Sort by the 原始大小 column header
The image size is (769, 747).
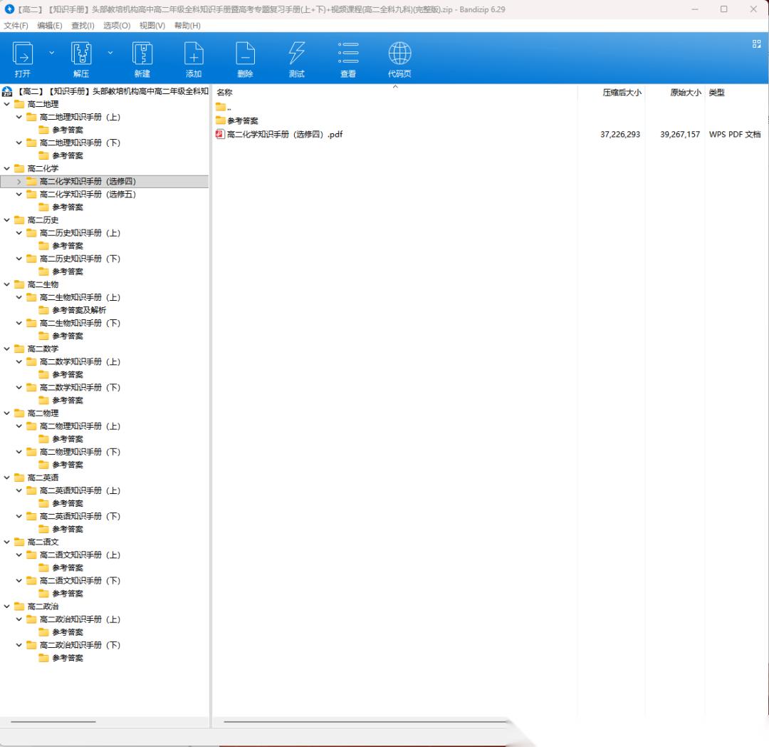[x=685, y=93]
